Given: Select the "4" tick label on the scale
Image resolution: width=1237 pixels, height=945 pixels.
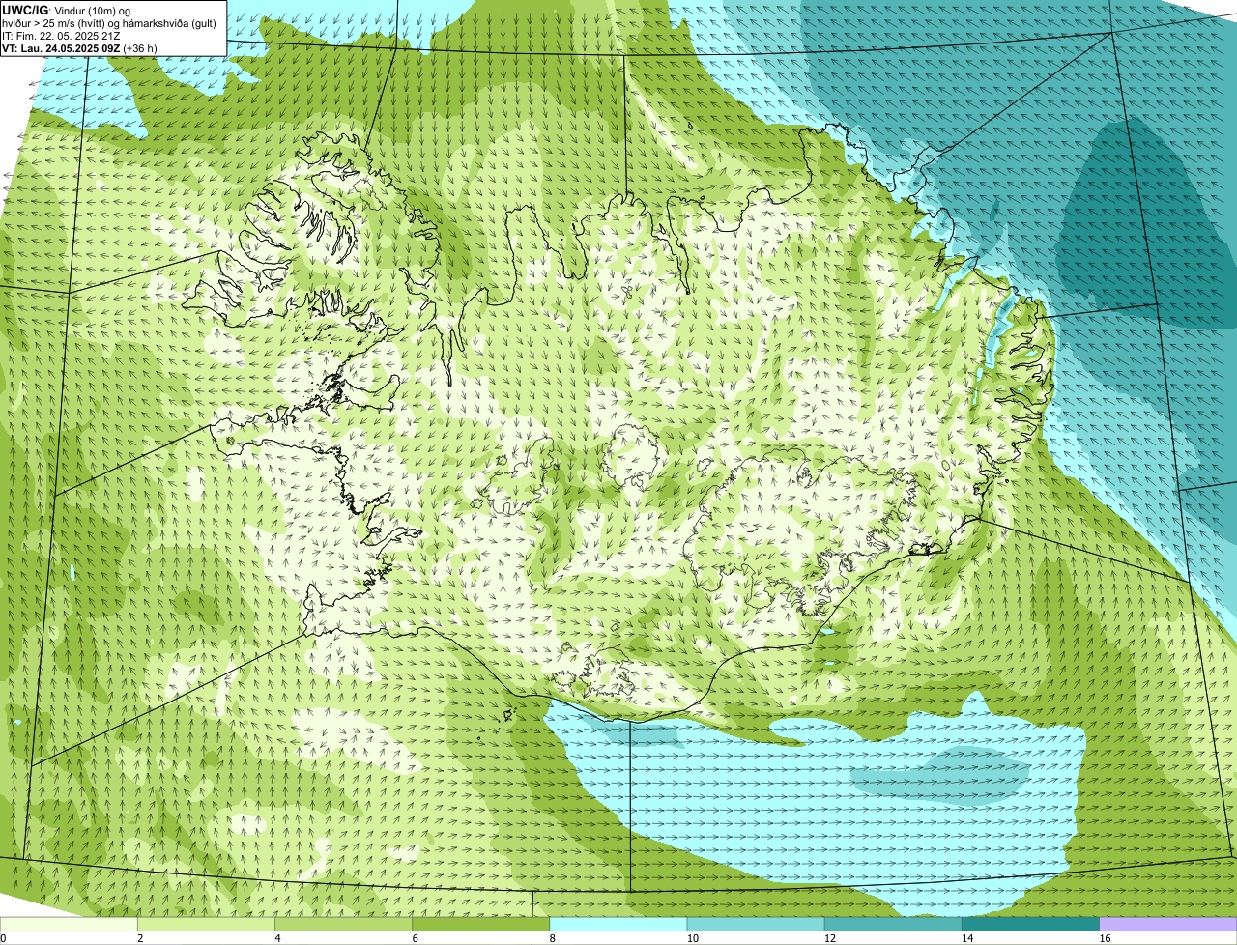Looking at the screenshot, I should point(277,938).
